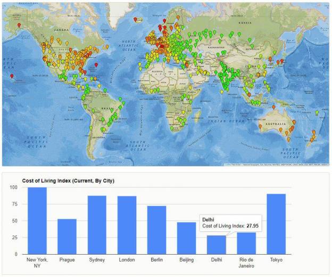Viewport: 332px width, 277px height.
Task: Select the green pin at South Africa's southern tip
Action: [172, 128]
